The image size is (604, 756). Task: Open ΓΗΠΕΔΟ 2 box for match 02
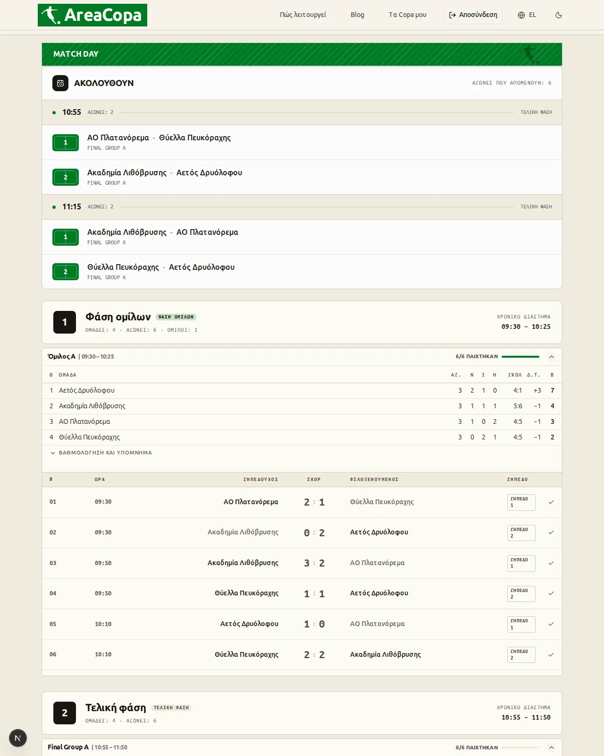tap(521, 533)
